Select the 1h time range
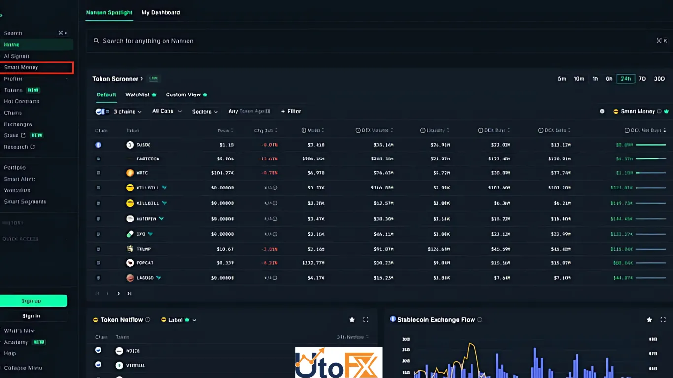Viewport: 673px width, 378px height. (595, 79)
